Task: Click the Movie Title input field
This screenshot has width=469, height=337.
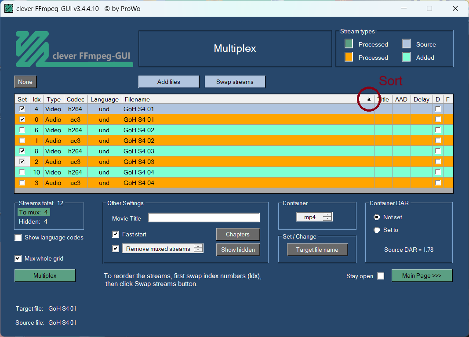Action: pos(204,218)
